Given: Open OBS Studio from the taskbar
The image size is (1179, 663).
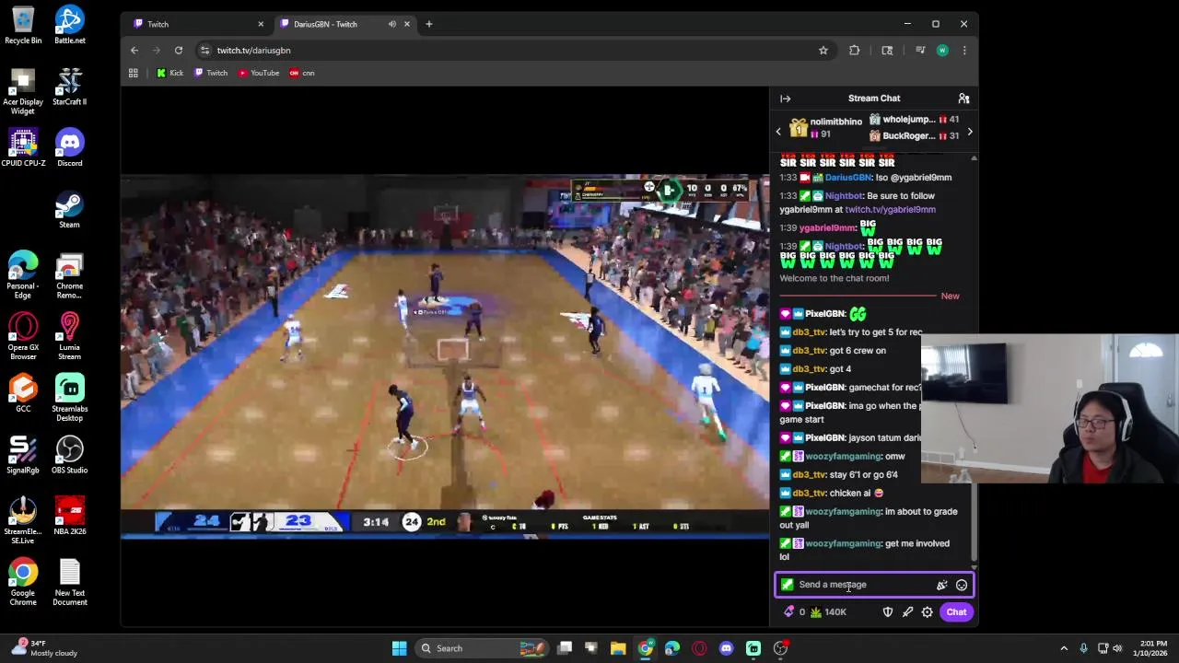Looking at the screenshot, I should [780, 648].
